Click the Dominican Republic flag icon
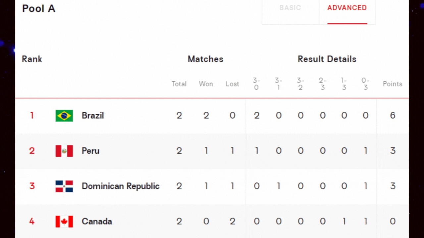Image resolution: width=424 pixels, height=238 pixels. point(64,186)
